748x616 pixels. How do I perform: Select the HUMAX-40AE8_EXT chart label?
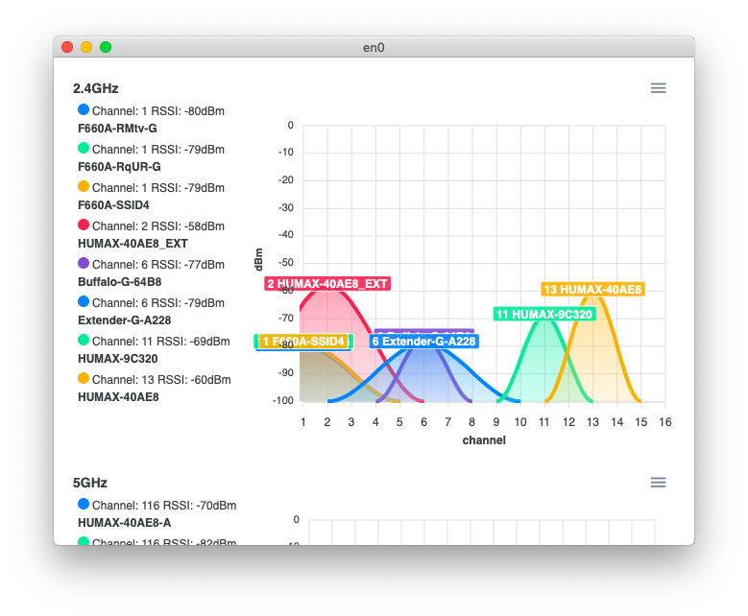click(x=327, y=284)
